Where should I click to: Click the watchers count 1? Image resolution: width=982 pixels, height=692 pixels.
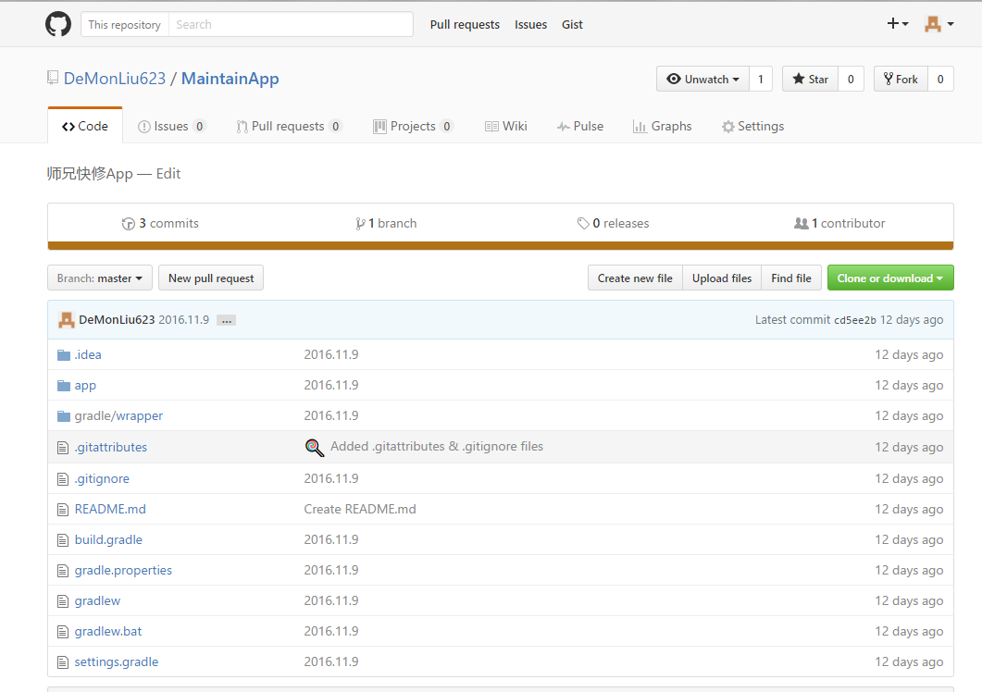tap(760, 79)
